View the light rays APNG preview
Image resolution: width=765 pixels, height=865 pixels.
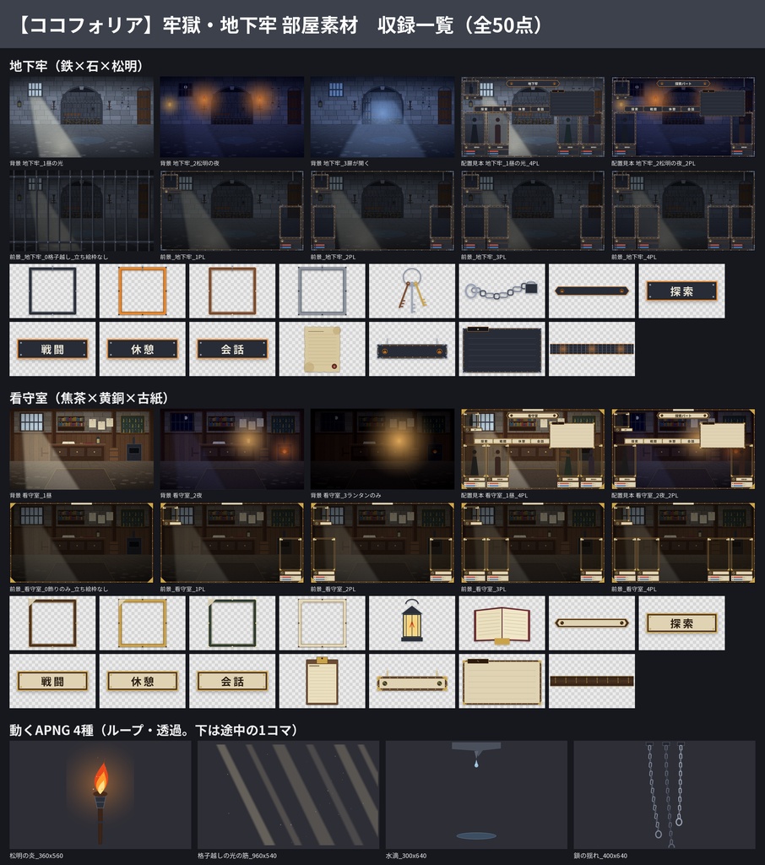point(289,794)
